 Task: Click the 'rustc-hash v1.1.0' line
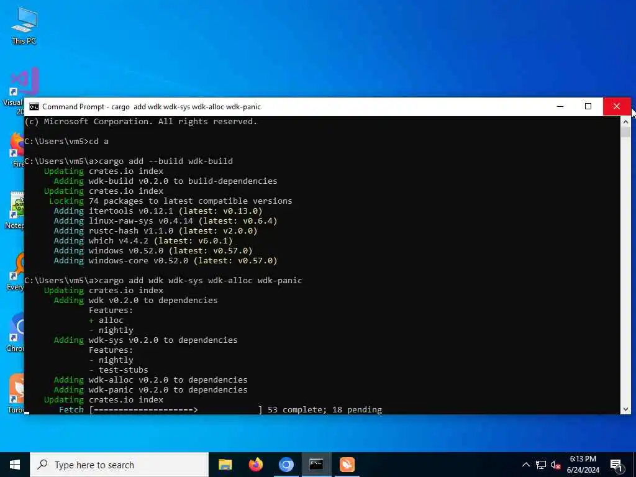(156, 231)
